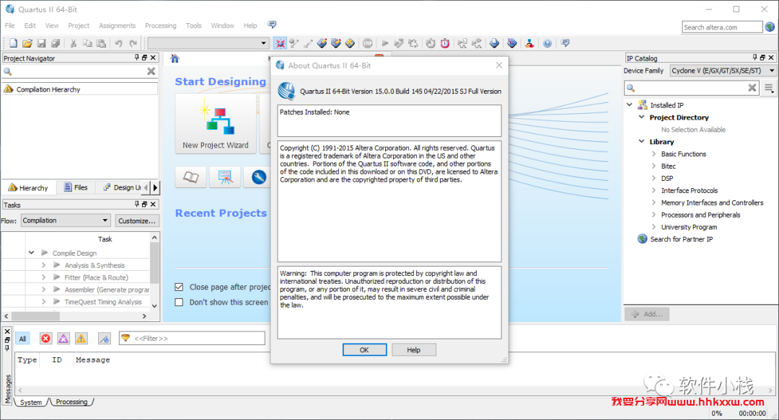This screenshot has height=420, width=779.
Task: Click Help button in About dialog
Action: click(x=413, y=350)
